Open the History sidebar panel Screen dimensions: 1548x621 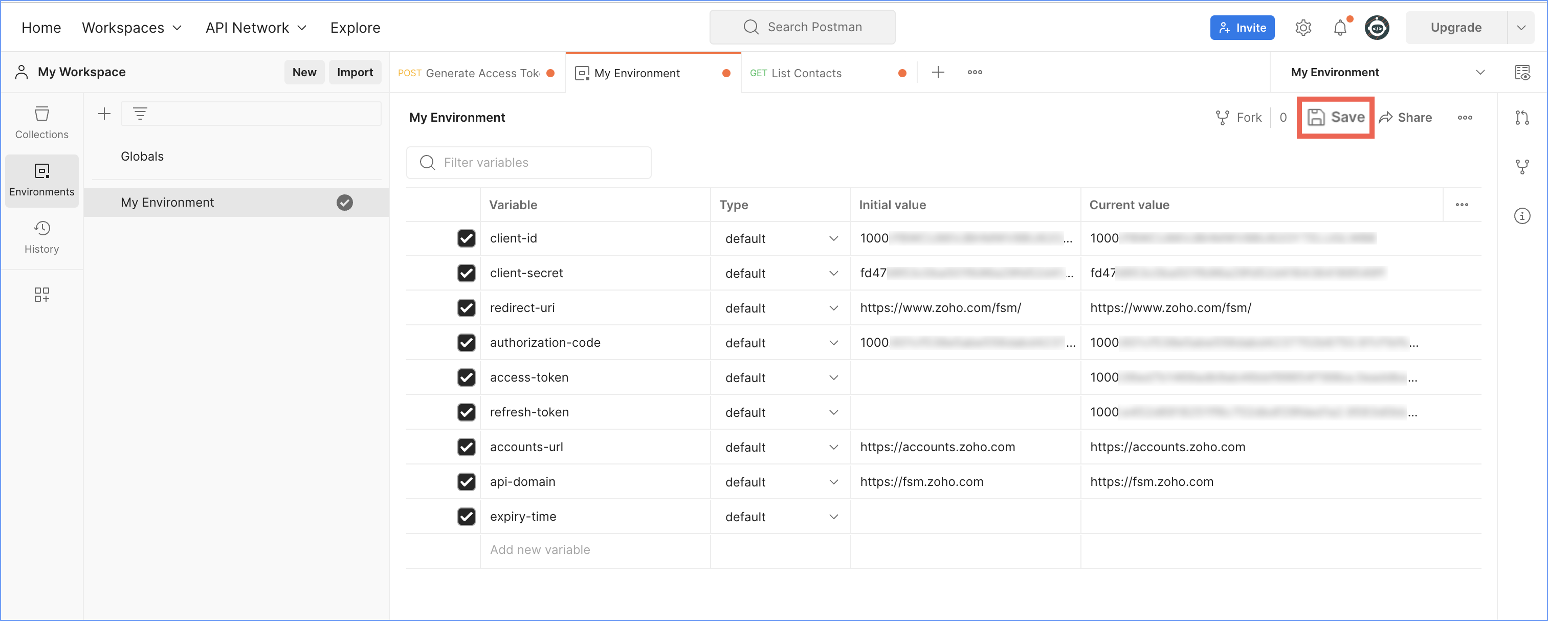(x=41, y=237)
